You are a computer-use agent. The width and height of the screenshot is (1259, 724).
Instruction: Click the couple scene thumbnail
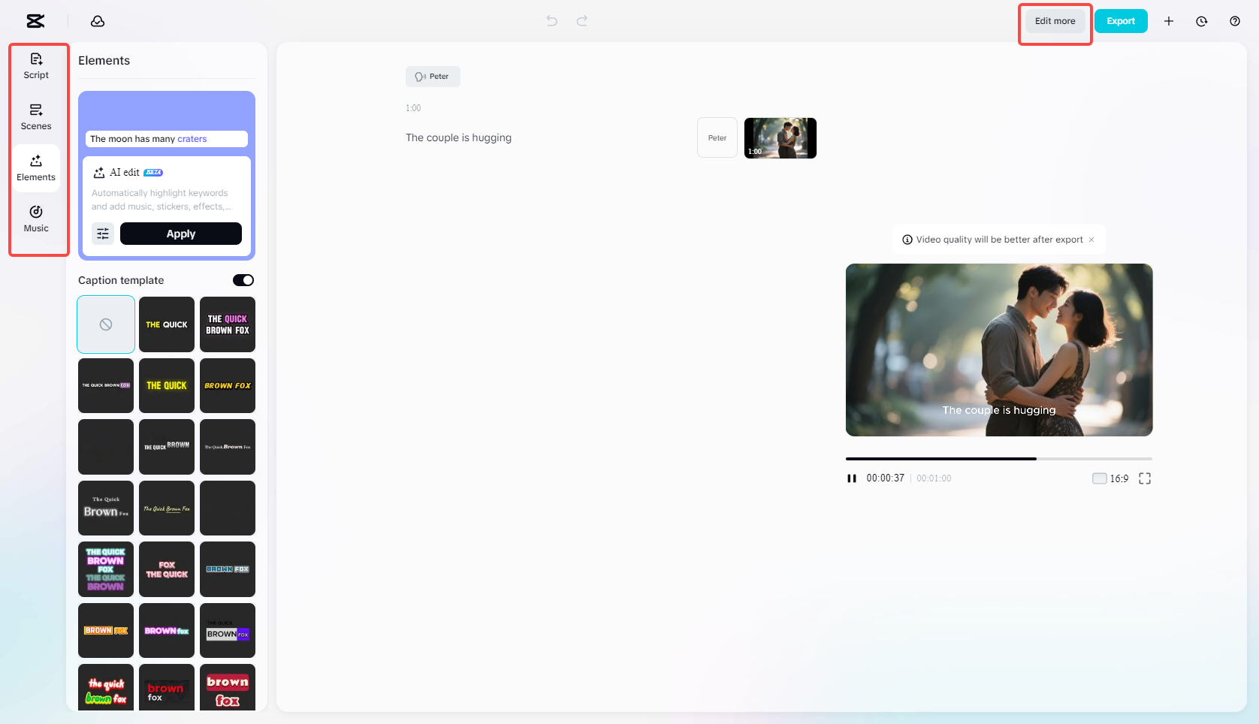coord(780,138)
